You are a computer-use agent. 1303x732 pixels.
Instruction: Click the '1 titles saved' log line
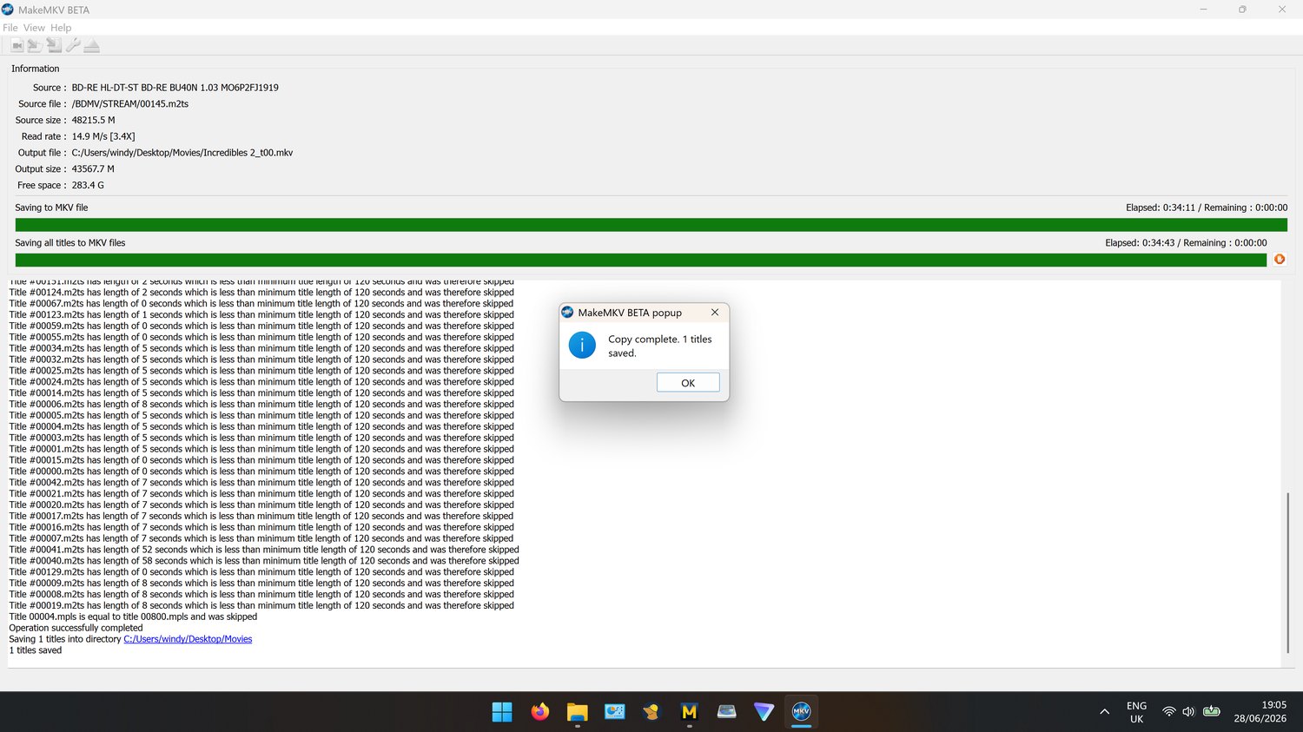[x=36, y=650]
